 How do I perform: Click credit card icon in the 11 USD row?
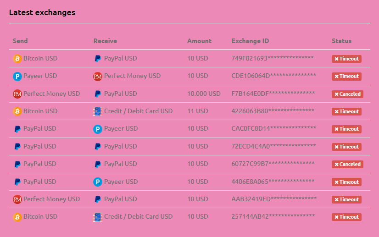tap(98, 111)
